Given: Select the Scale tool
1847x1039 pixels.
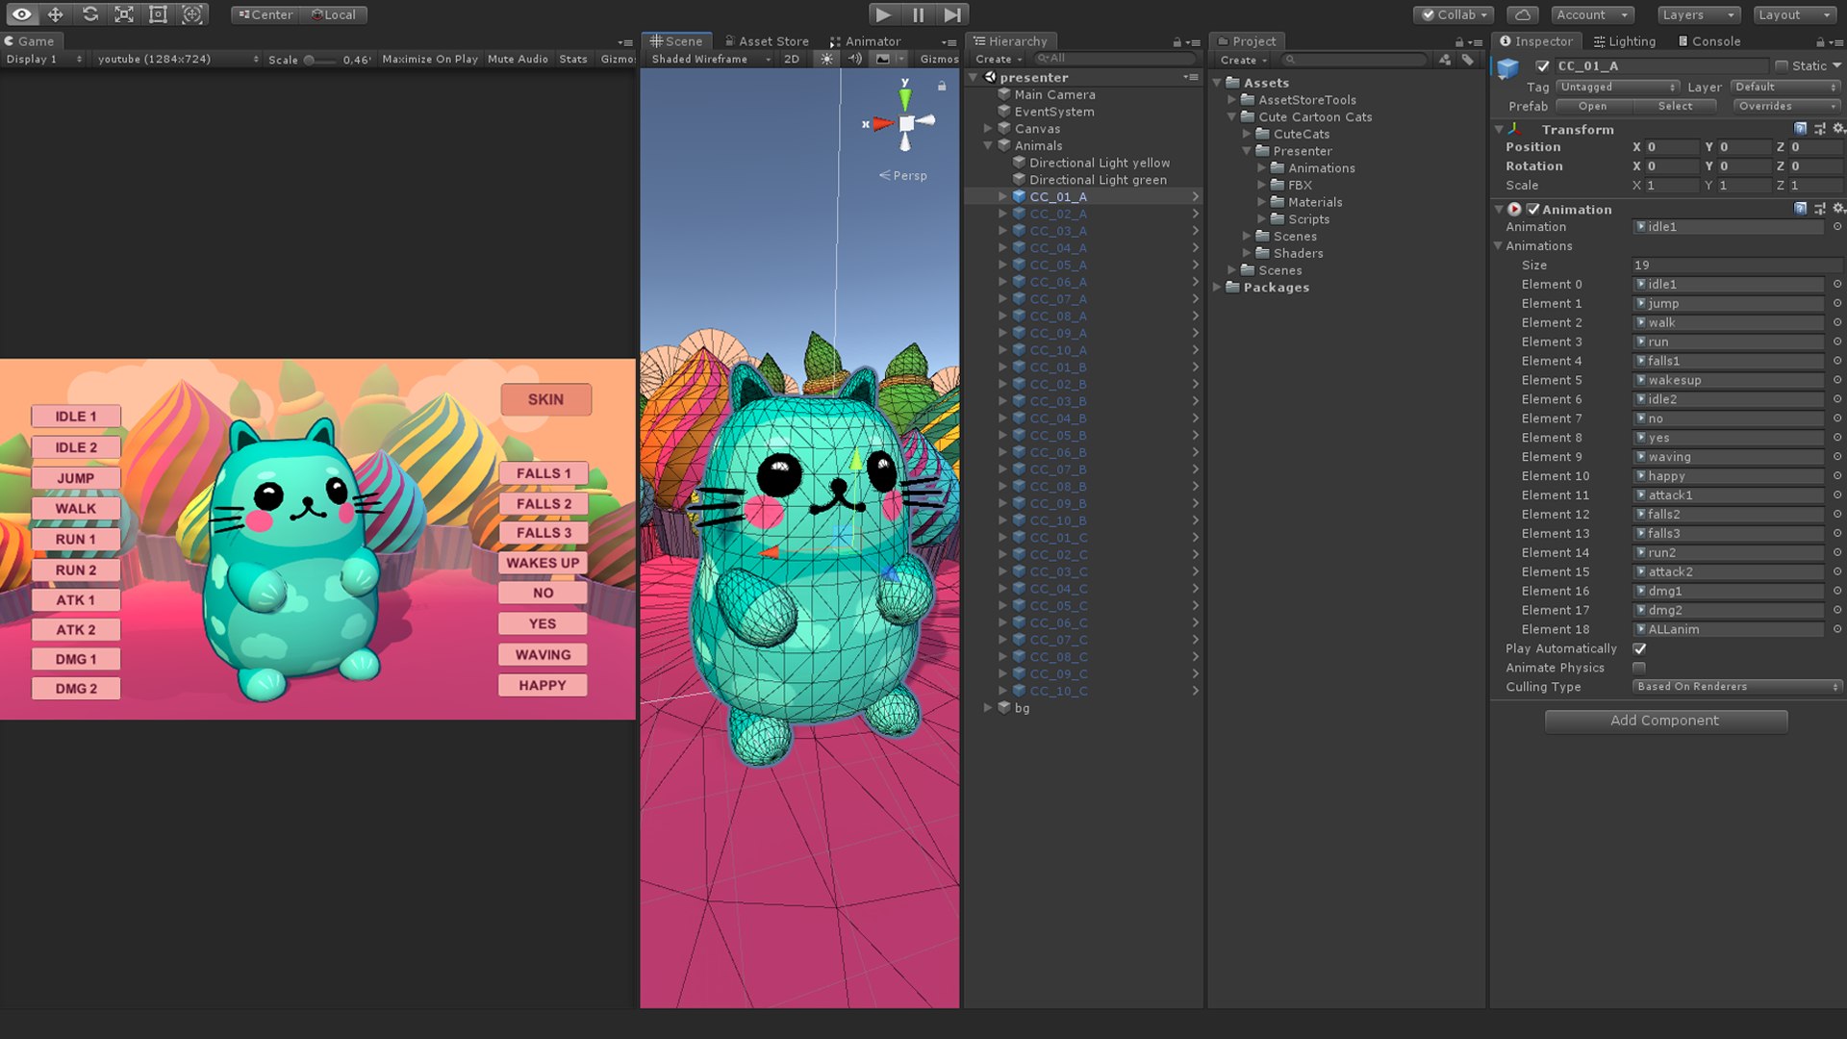Looking at the screenshot, I should click(x=124, y=14).
